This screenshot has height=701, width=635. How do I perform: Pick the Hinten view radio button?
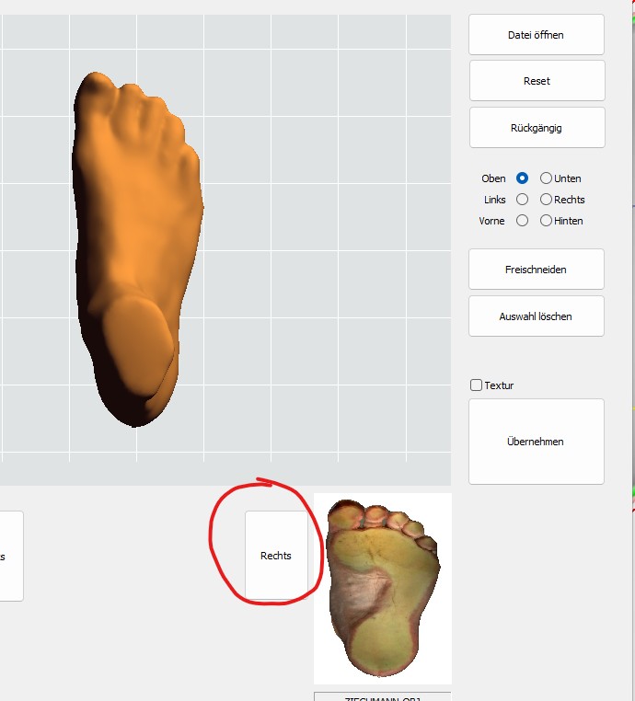click(x=547, y=221)
